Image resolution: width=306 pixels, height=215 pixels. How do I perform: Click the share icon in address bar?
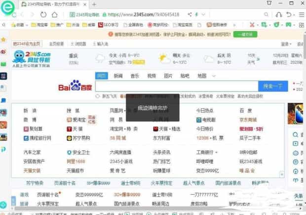[x=190, y=14]
